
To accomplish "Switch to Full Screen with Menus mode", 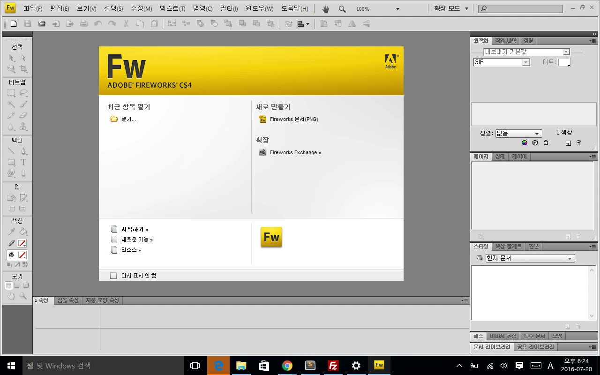I will [x=17, y=285].
